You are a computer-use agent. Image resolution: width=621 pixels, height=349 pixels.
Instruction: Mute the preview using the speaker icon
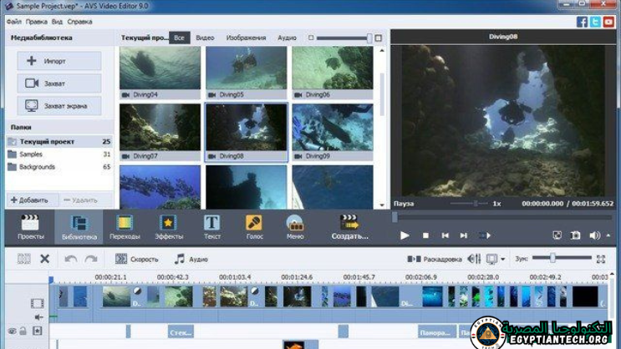point(594,236)
